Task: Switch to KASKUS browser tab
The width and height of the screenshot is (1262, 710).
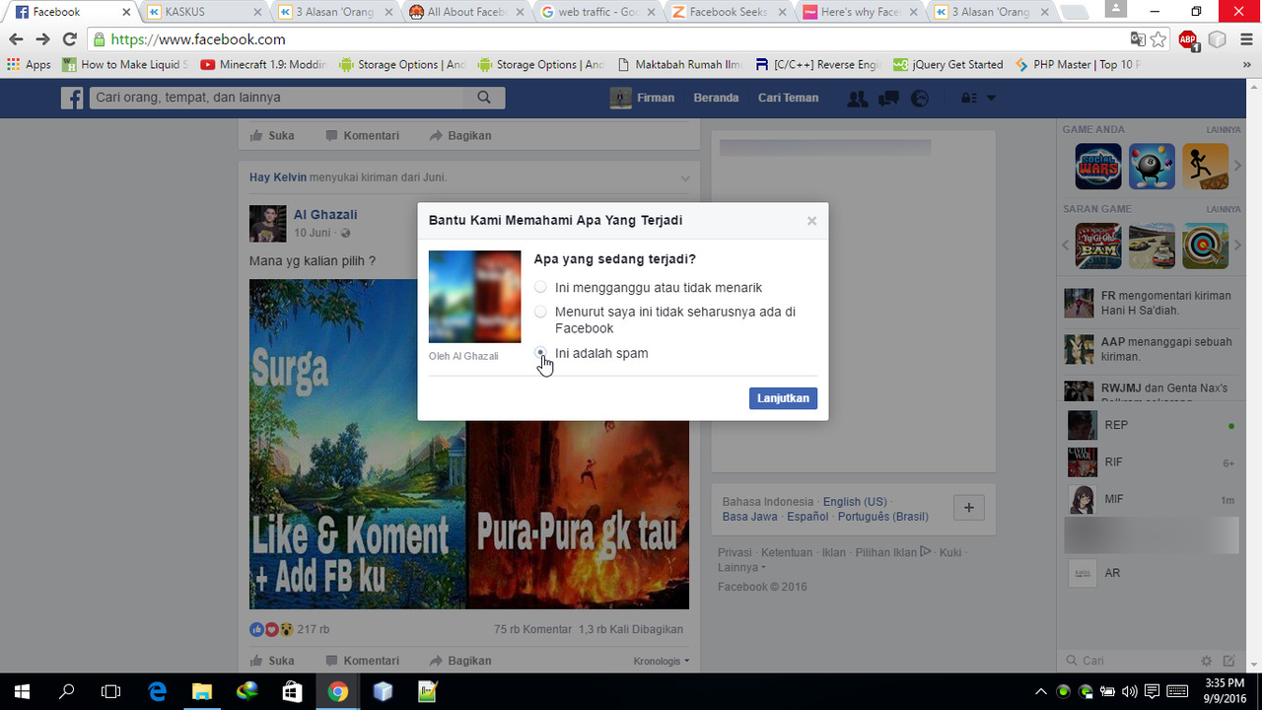Action: tap(205, 12)
